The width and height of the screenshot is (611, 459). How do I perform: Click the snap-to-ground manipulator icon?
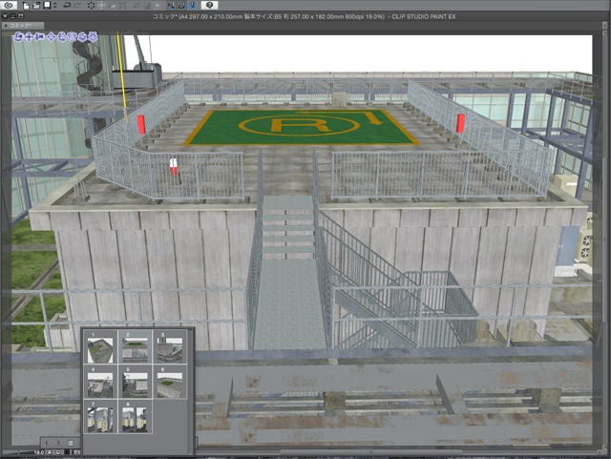[93, 37]
